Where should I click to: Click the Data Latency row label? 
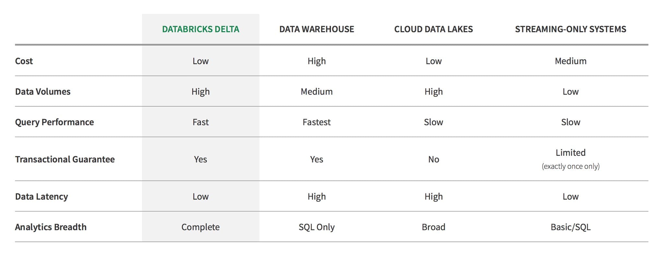point(41,196)
